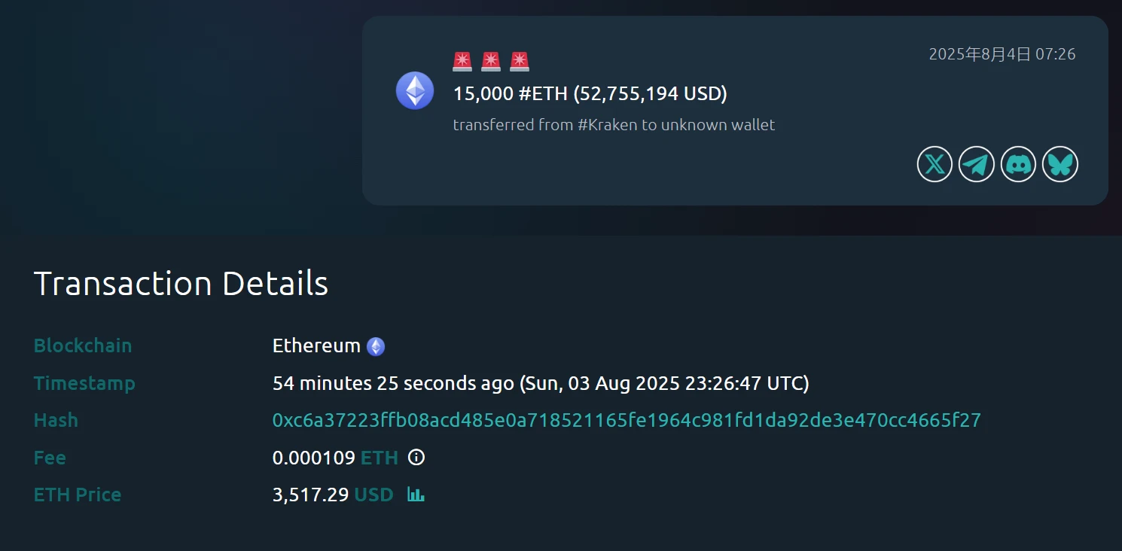Click the alert date 2025年8月4日 07:26
1122x551 pixels.
tap(1002, 54)
